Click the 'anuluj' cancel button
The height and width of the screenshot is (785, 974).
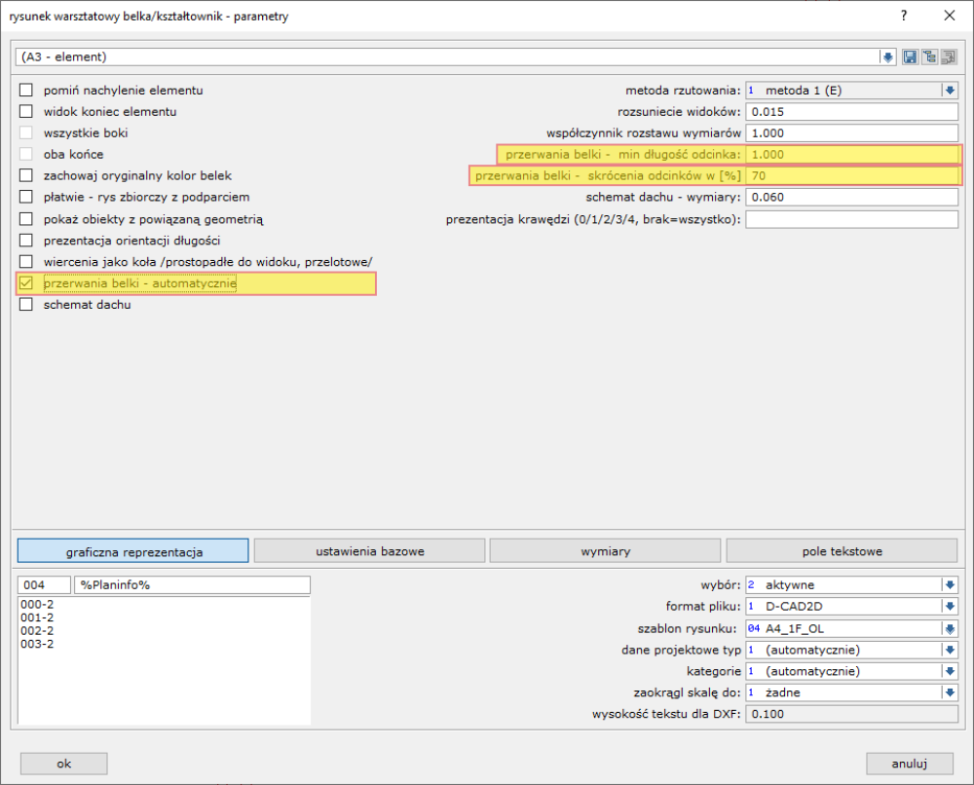tap(910, 764)
